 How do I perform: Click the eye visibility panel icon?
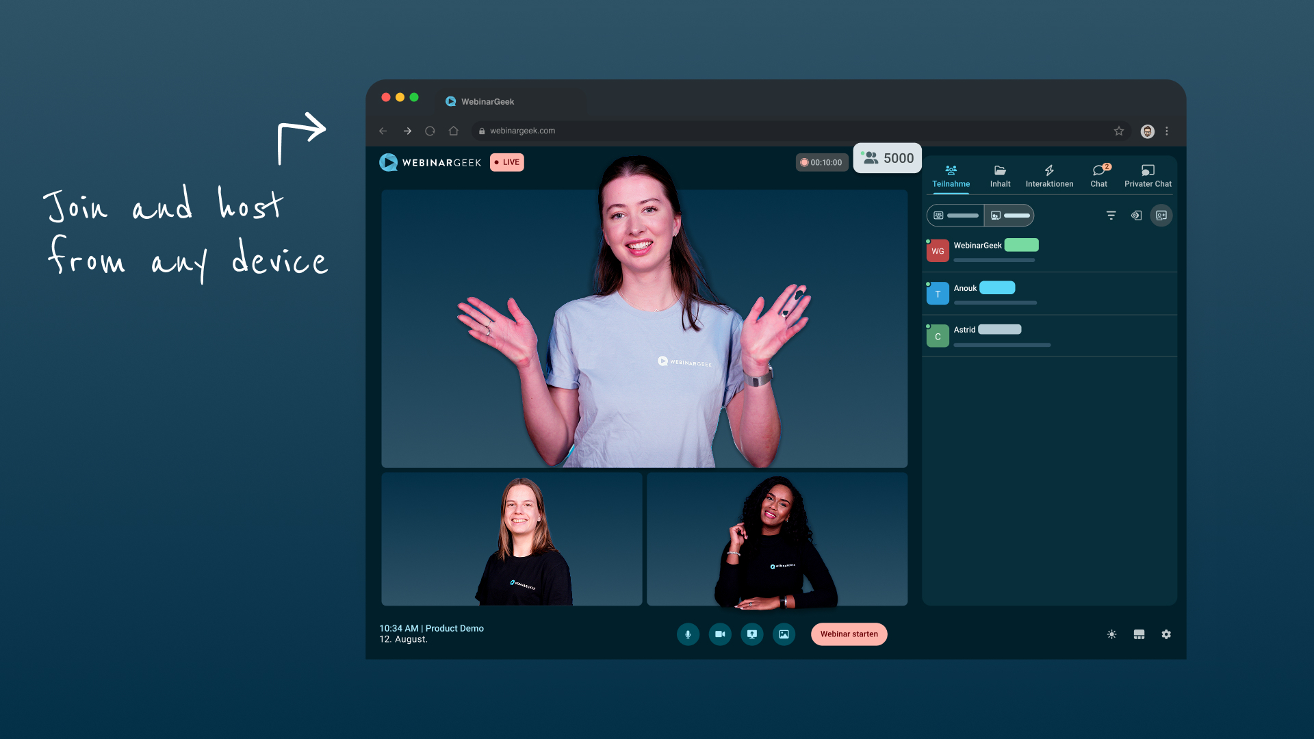(1136, 216)
